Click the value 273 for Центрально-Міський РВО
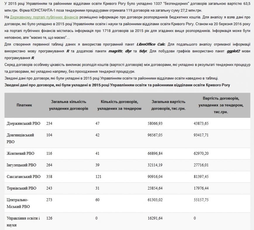 pos(49,200)
